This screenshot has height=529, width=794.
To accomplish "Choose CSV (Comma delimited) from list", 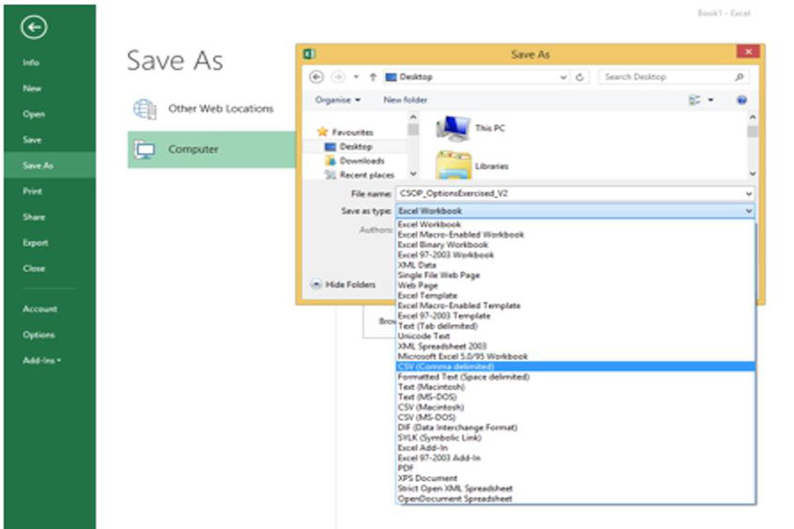I will (445, 366).
